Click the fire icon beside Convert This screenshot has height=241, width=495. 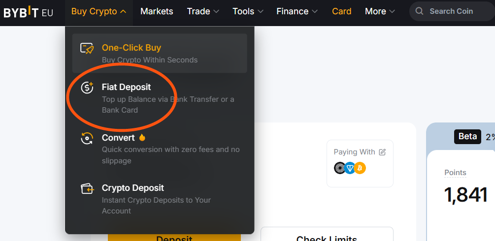[x=142, y=138]
